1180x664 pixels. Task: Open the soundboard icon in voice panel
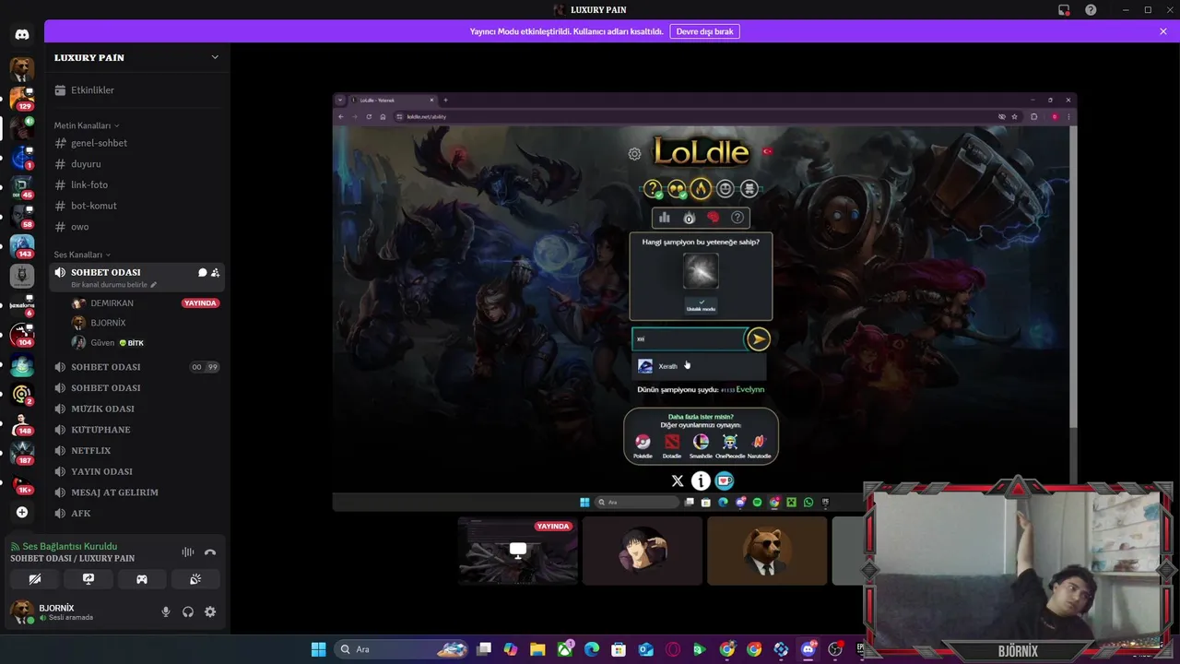pos(195,579)
